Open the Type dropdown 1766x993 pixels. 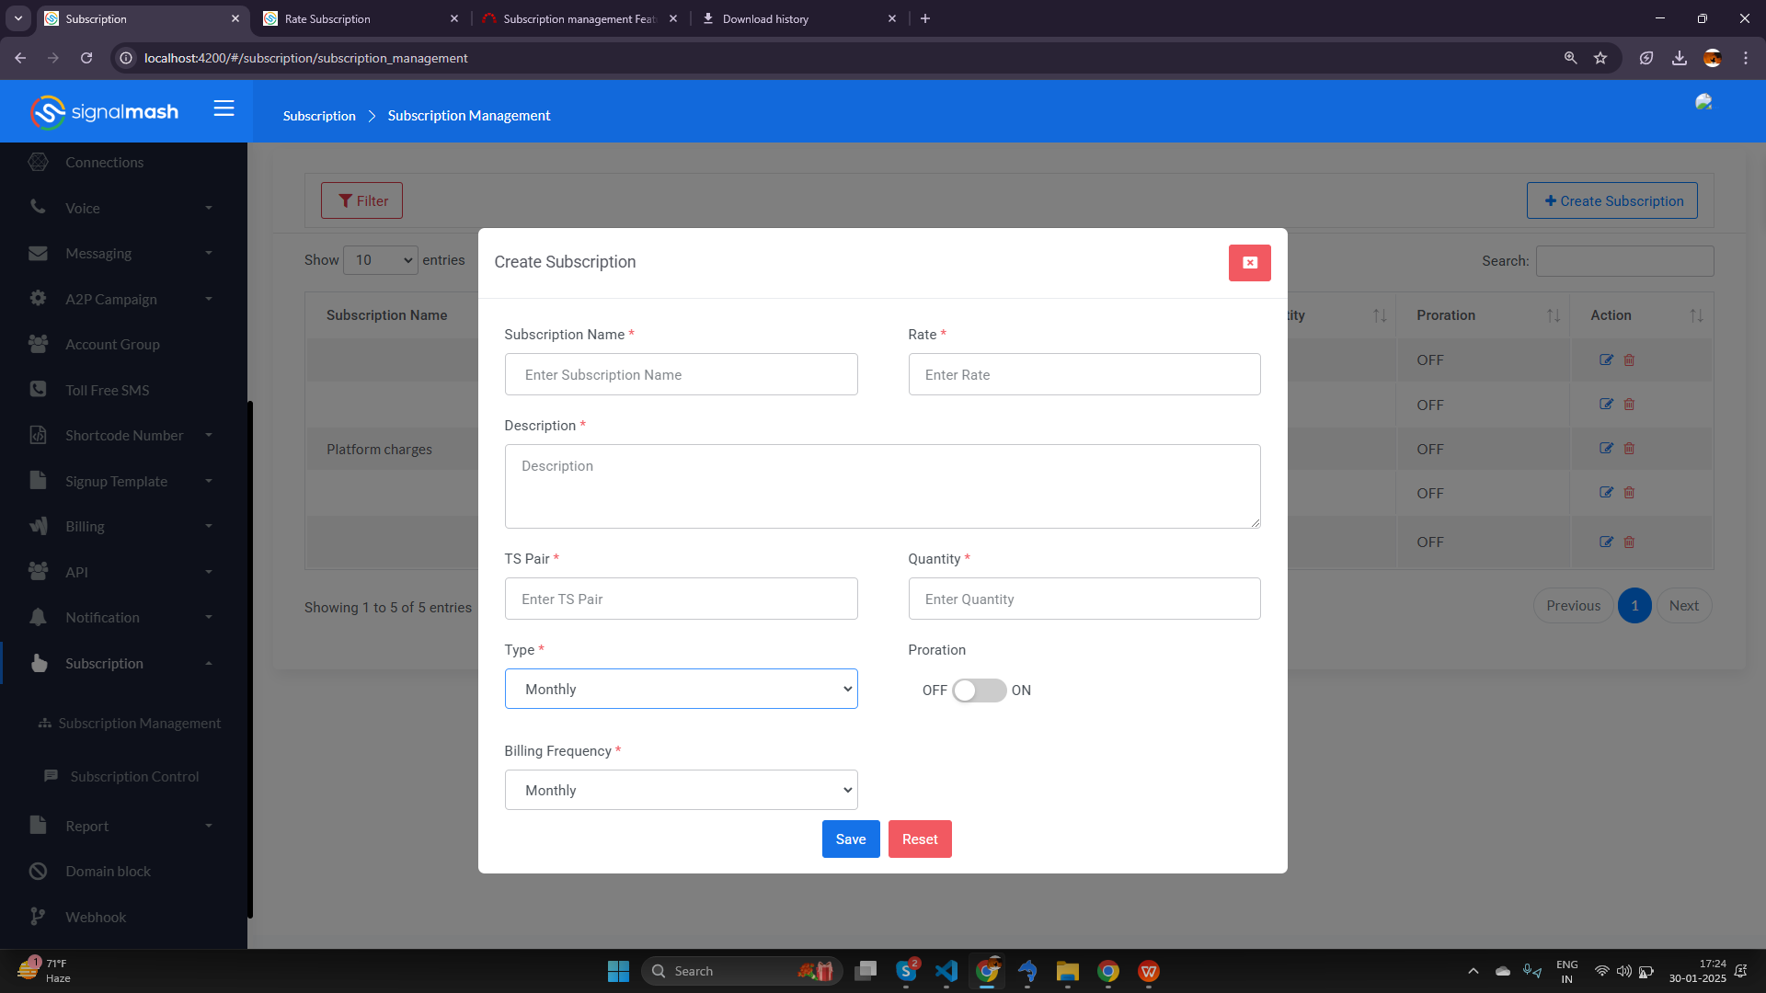pos(681,689)
